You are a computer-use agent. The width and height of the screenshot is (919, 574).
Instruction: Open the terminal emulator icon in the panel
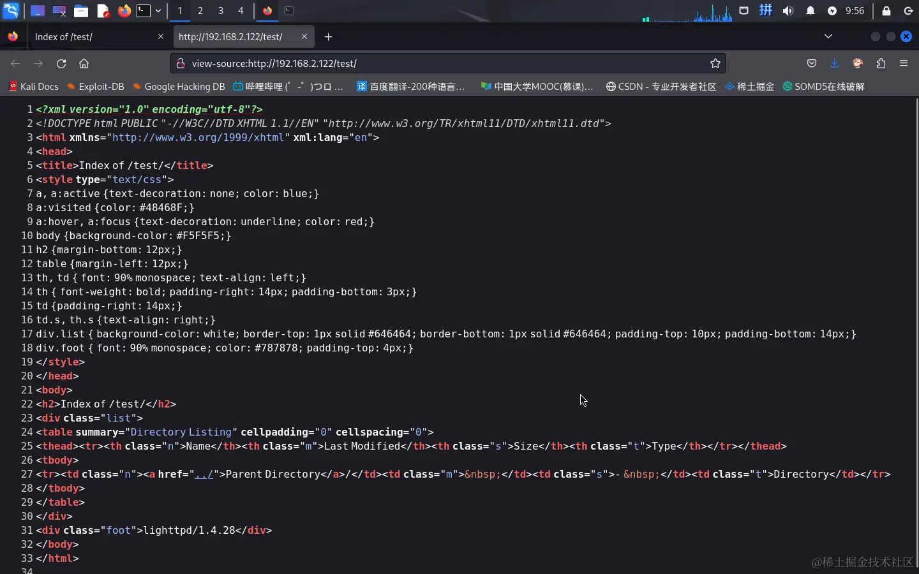coord(144,11)
